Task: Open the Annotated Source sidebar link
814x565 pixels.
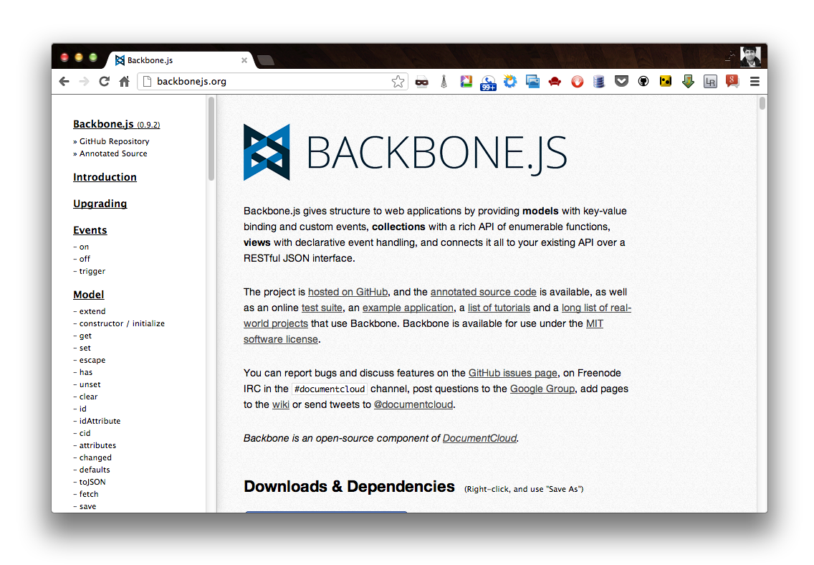Action: coord(113,153)
